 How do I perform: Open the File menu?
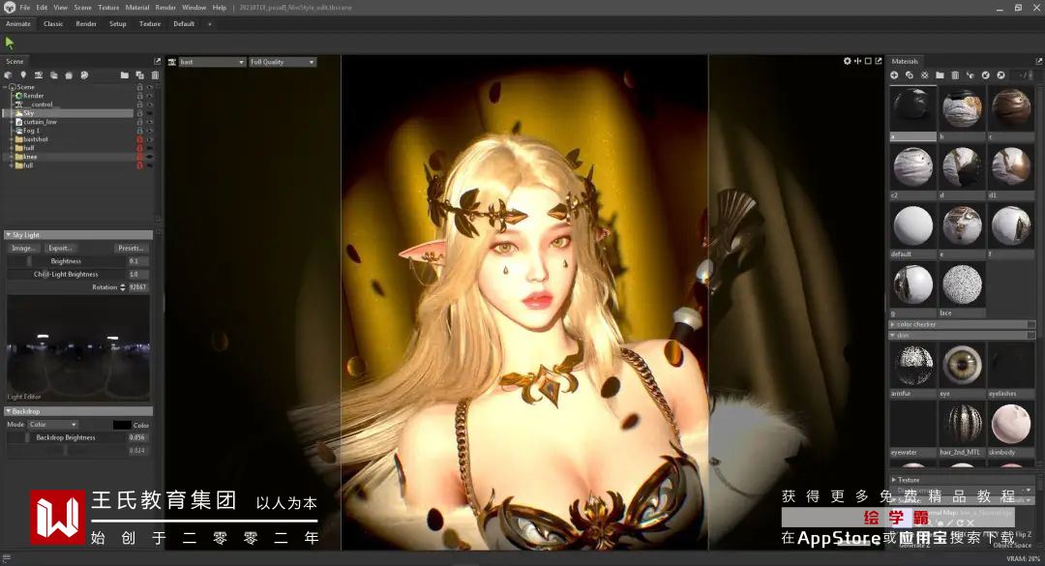click(x=24, y=8)
